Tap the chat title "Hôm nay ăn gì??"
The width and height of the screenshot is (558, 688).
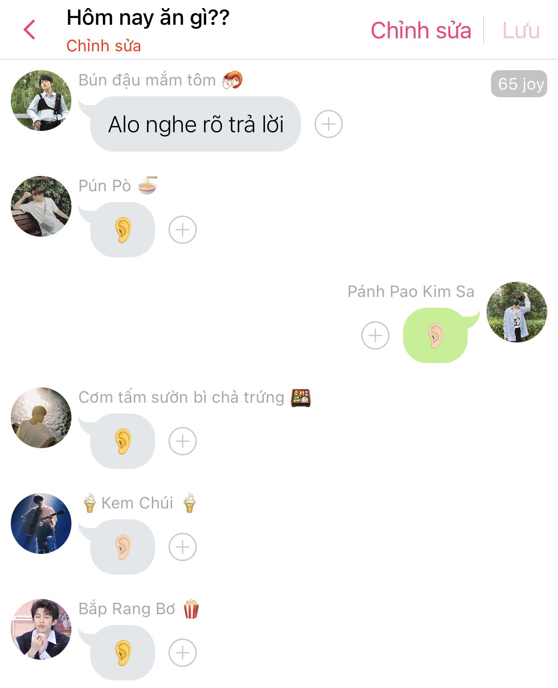coord(148,18)
